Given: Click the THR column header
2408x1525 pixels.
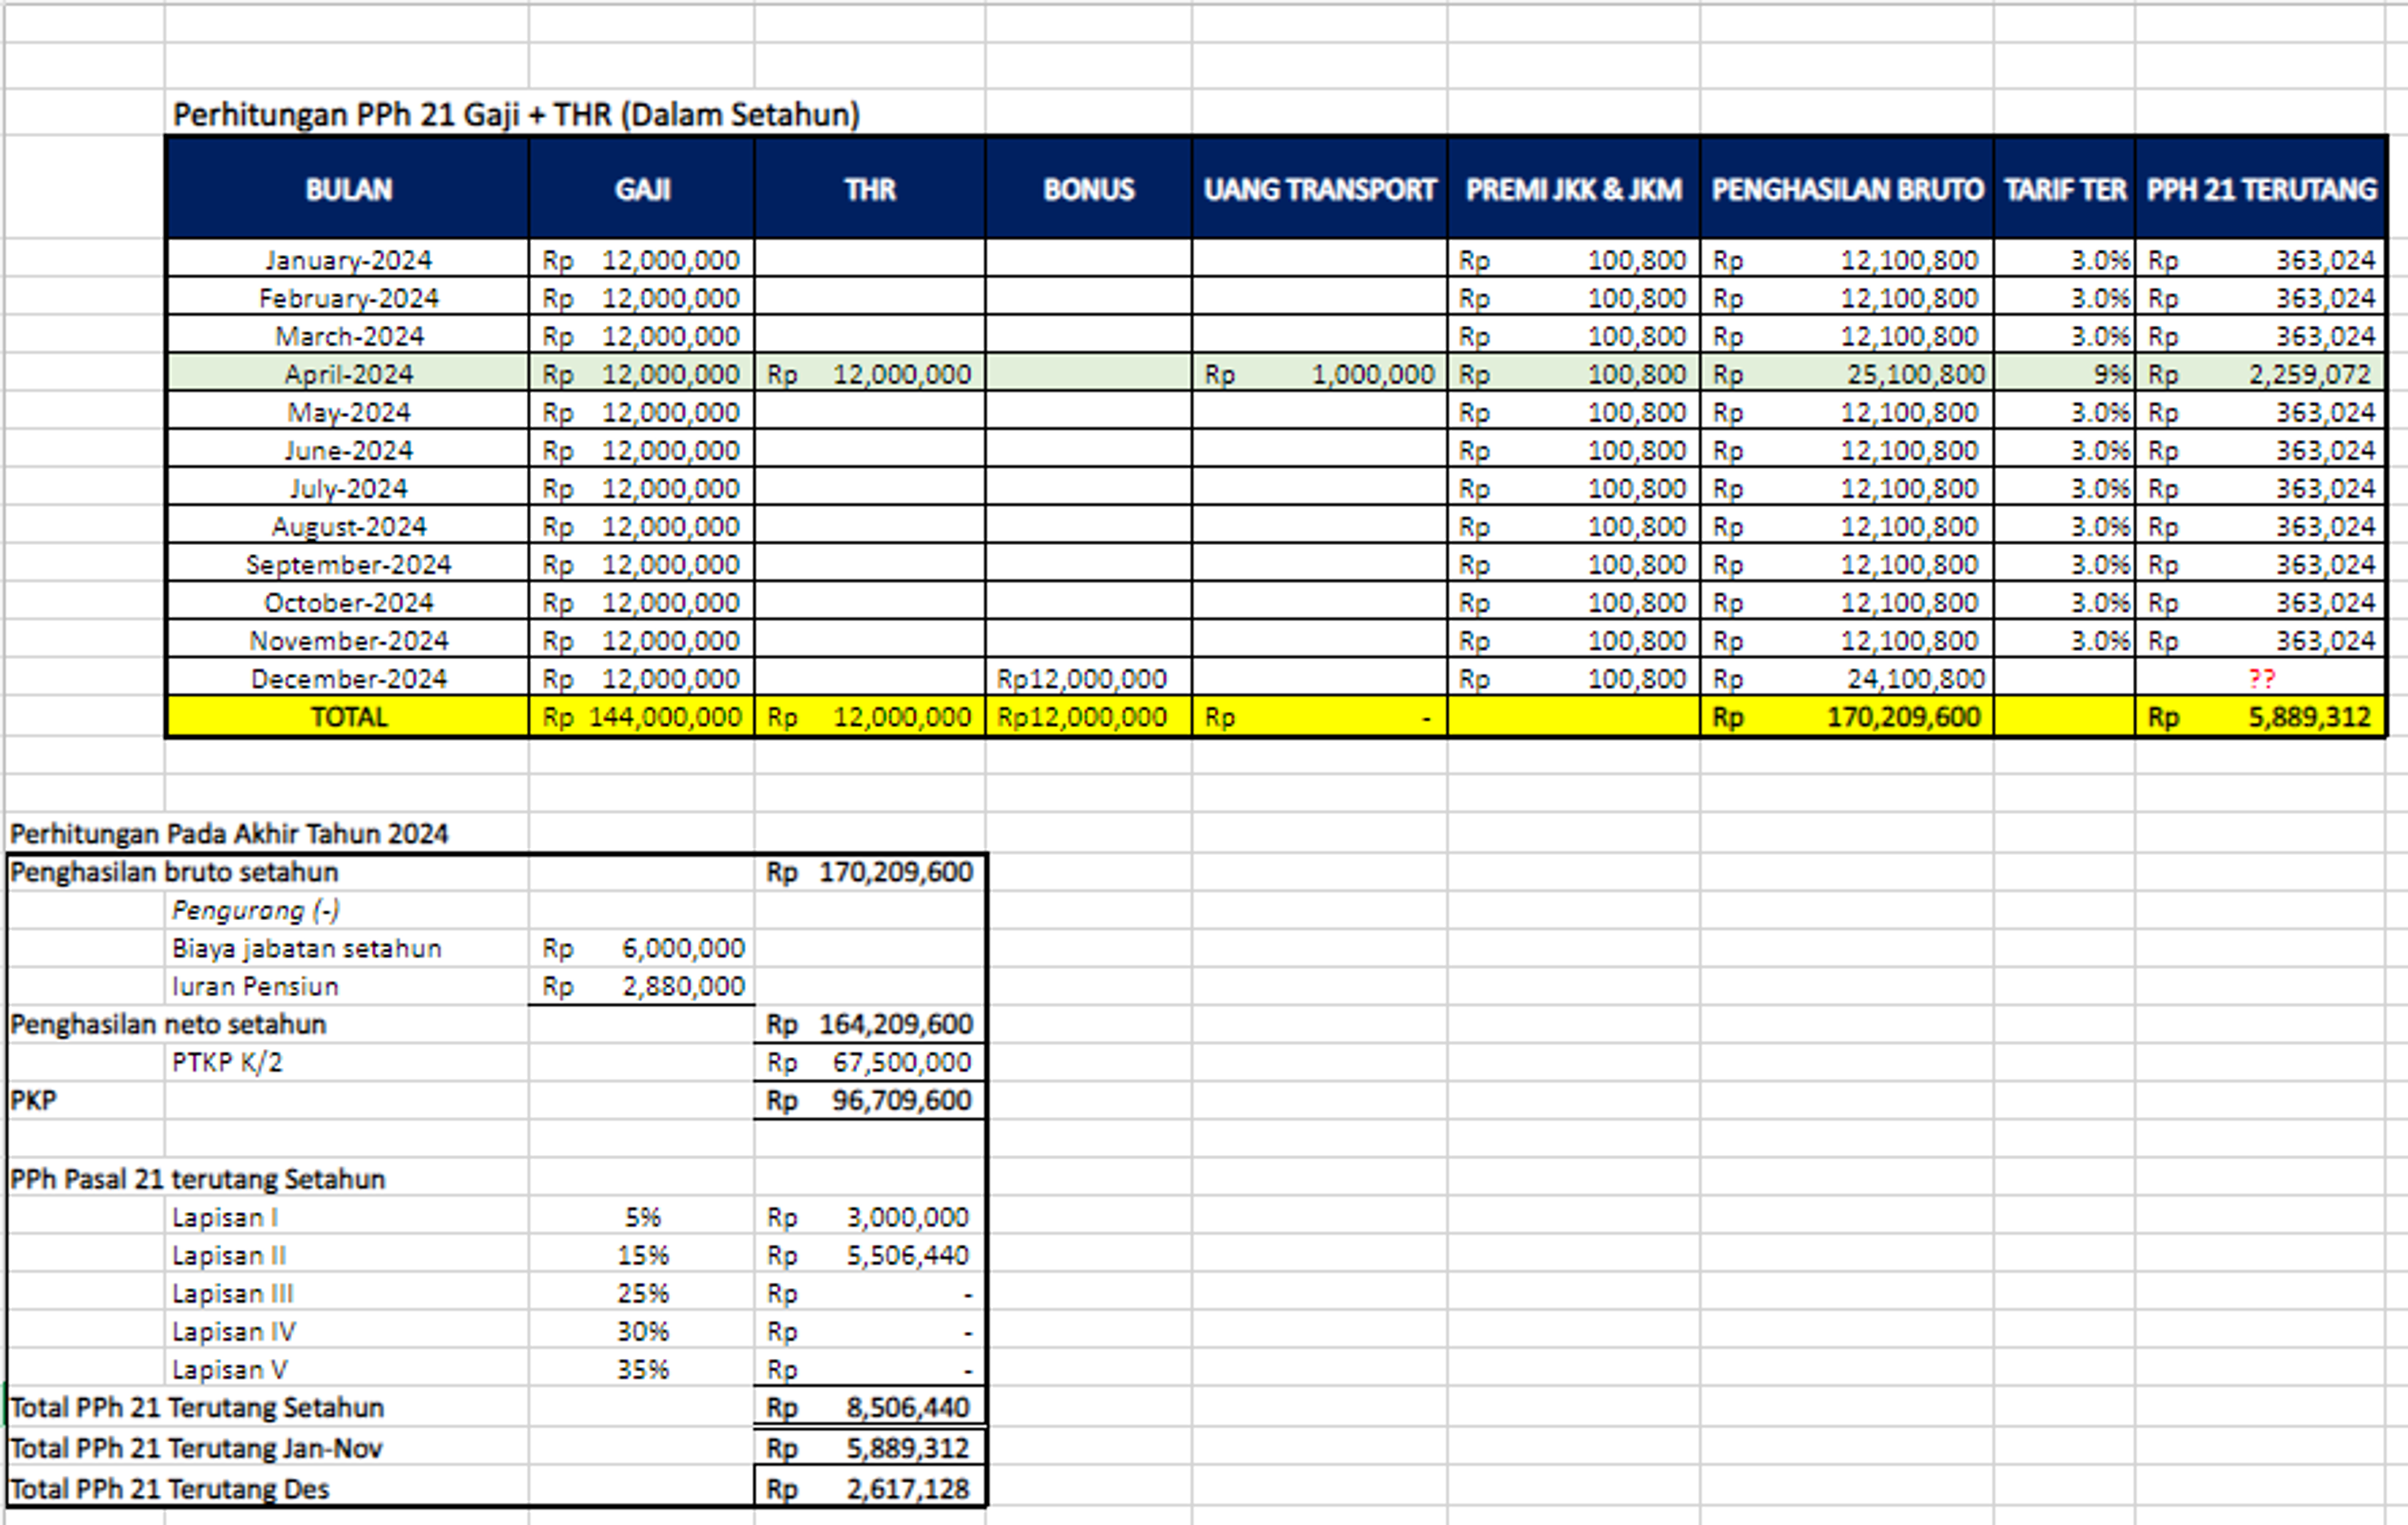Looking at the screenshot, I should coord(870,189).
